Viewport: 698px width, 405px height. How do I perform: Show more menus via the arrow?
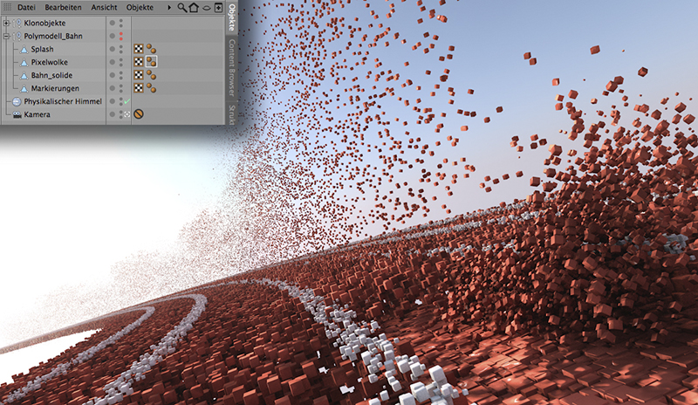pos(169,7)
